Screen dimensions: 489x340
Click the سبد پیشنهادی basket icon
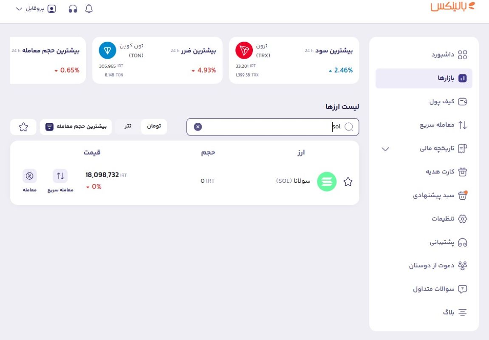tap(463, 195)
